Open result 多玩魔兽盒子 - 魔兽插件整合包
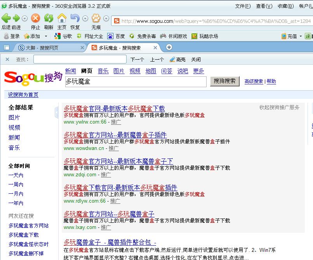The width and height of the screenshot is (313, 260). pyautogui.click(x=110, y=242)
